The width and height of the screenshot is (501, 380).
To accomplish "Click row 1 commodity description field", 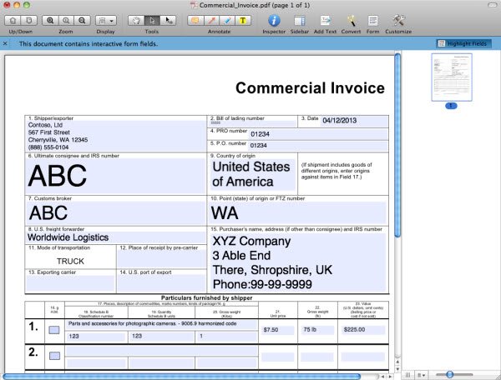I will click(x=161, y=324).
